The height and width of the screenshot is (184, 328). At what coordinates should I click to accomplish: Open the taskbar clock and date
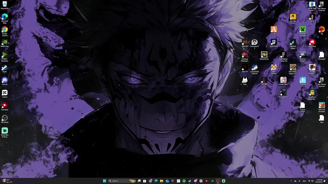(319, 181)
